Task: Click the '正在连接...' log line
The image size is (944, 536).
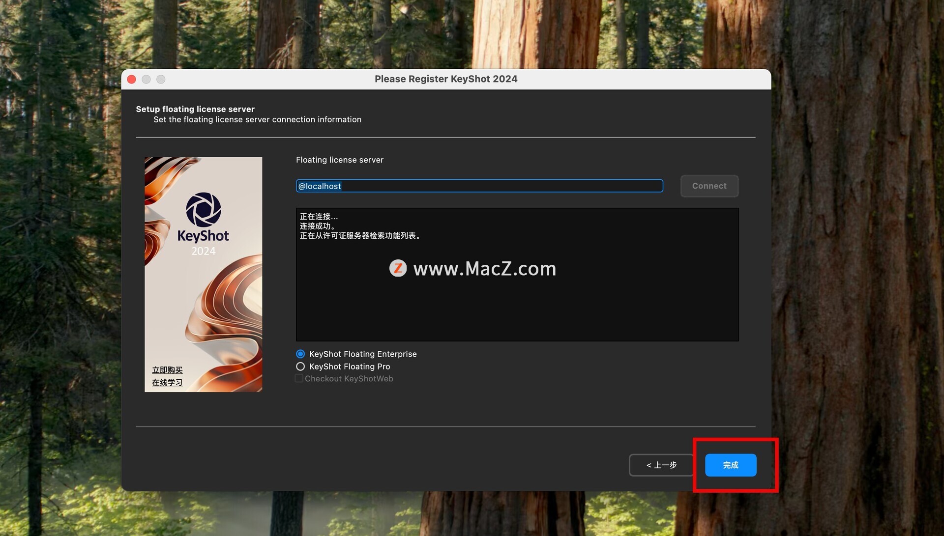Action: coord(319,216)
